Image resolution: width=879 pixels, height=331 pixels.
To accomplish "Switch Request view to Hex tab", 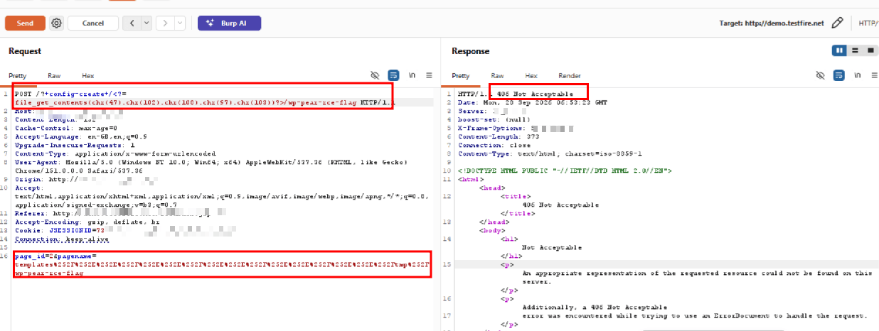I will [88, 75].
